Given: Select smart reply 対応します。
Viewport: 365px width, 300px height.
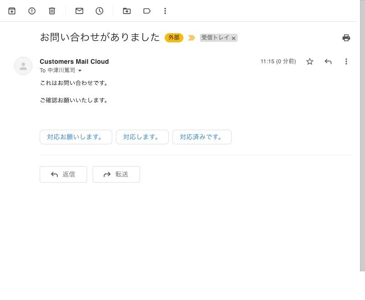Looking at the screenshot, I should pos(142,137).
